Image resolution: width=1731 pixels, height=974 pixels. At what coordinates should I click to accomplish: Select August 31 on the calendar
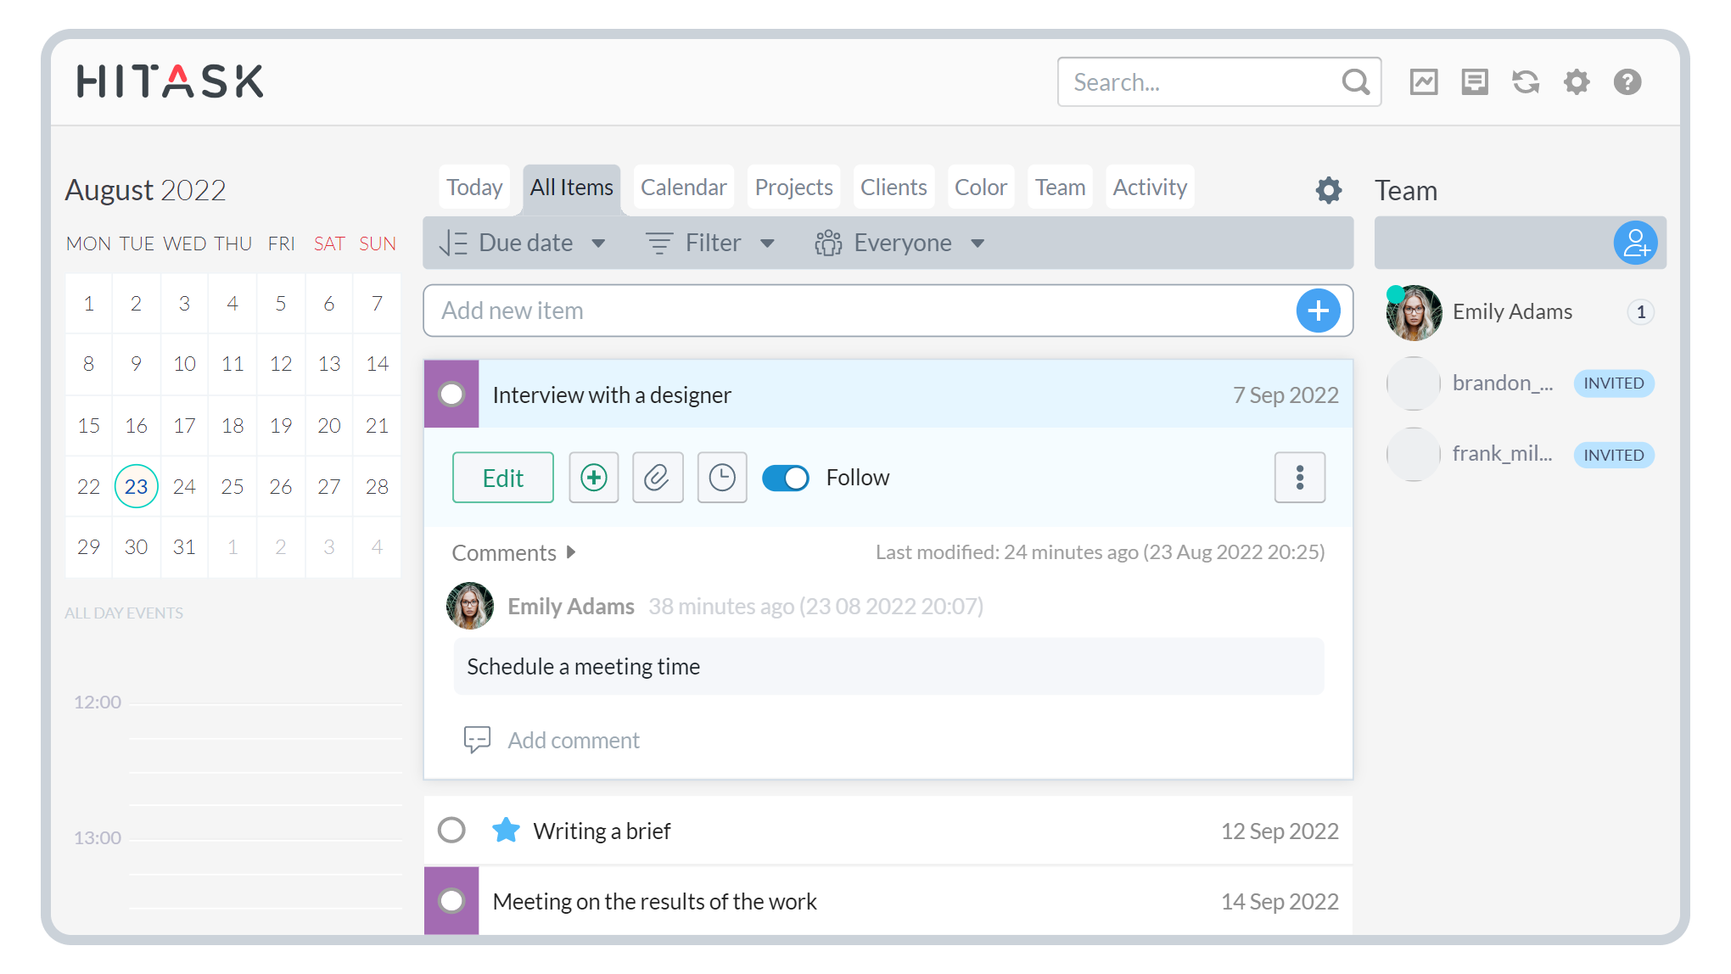pyautogui.click(x=184, y=547)
